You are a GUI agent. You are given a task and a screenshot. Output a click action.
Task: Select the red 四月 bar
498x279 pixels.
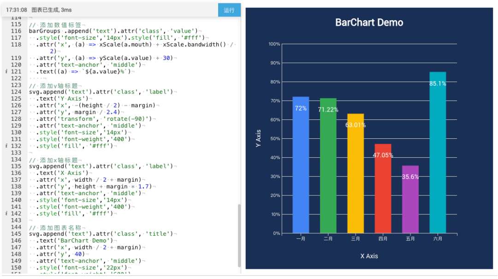[x=383, y=191]
